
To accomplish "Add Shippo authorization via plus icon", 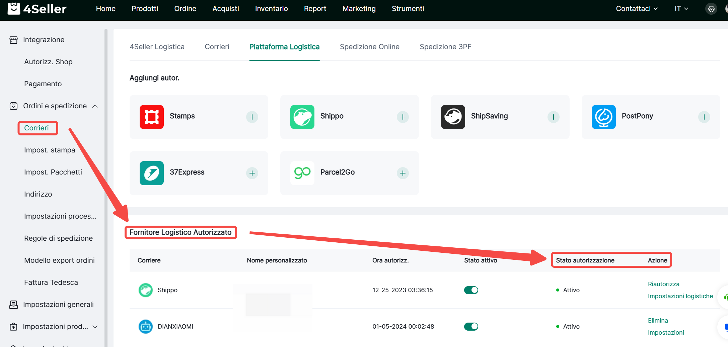I will coord(403,117).
